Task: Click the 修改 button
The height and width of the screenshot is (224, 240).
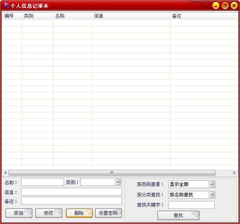Action: pos(49,213)
